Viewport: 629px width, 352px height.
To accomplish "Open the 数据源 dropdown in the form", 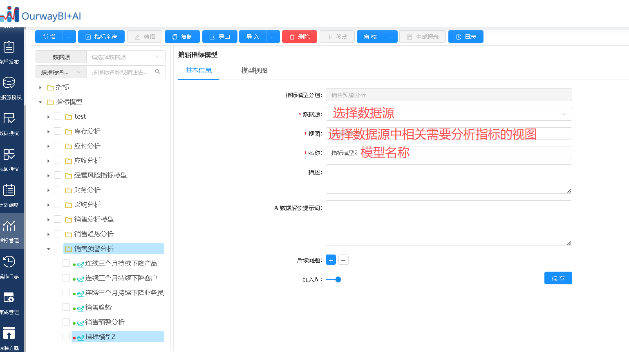I will point(448,114).
